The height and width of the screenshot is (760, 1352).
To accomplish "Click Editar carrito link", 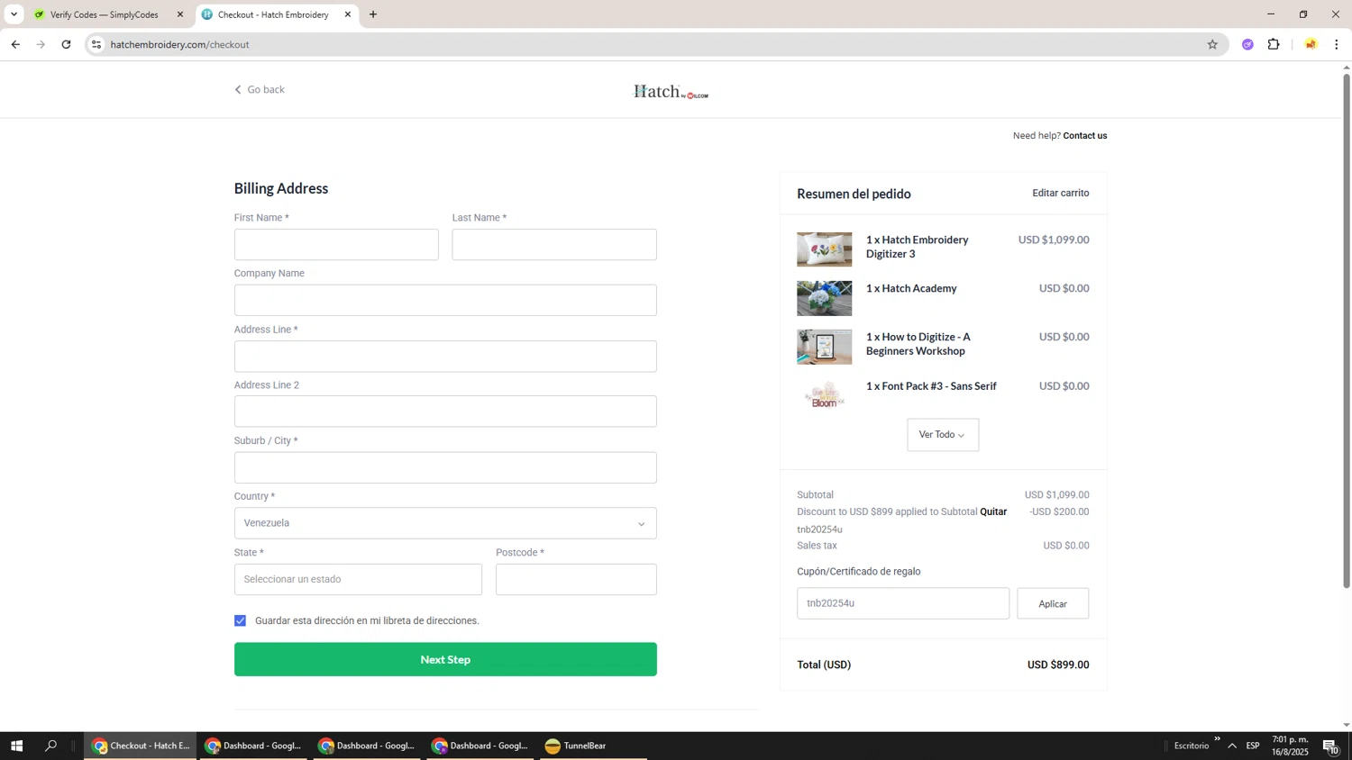I will tap(1061, 193).
